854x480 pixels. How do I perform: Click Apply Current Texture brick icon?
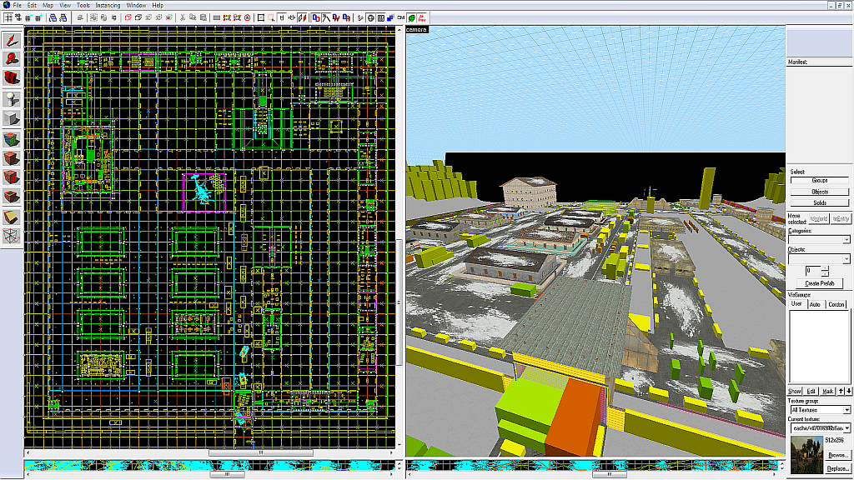pos(12,158)
